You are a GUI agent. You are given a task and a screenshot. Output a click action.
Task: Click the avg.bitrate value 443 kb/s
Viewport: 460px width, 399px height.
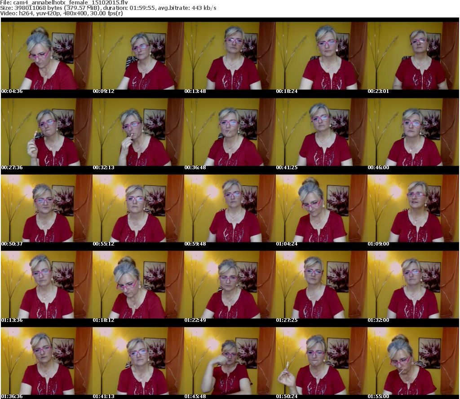point(204,8)
